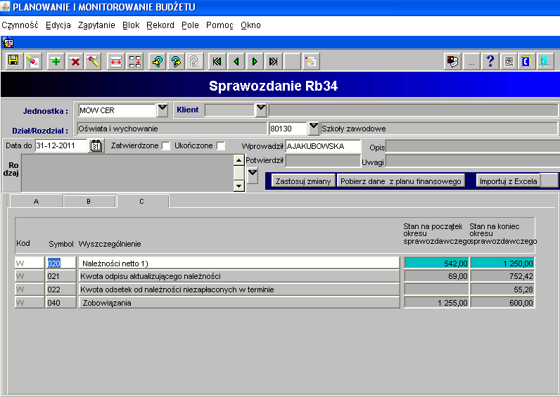Jump to the last record
Screen dimensions: 560x397
tap(273, 61)
